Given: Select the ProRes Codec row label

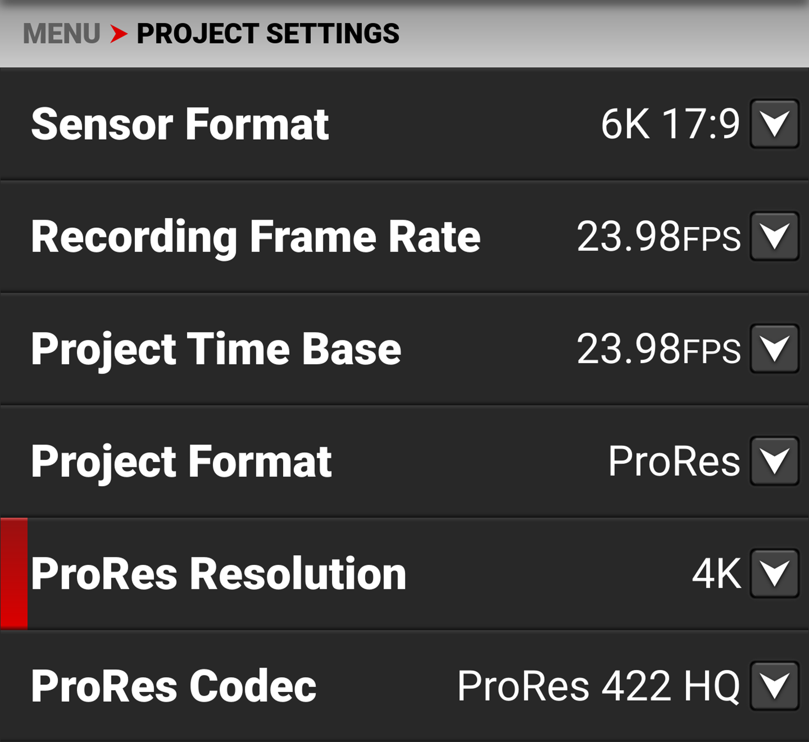Looking at the screenshot, I should (x=174, y=686).
